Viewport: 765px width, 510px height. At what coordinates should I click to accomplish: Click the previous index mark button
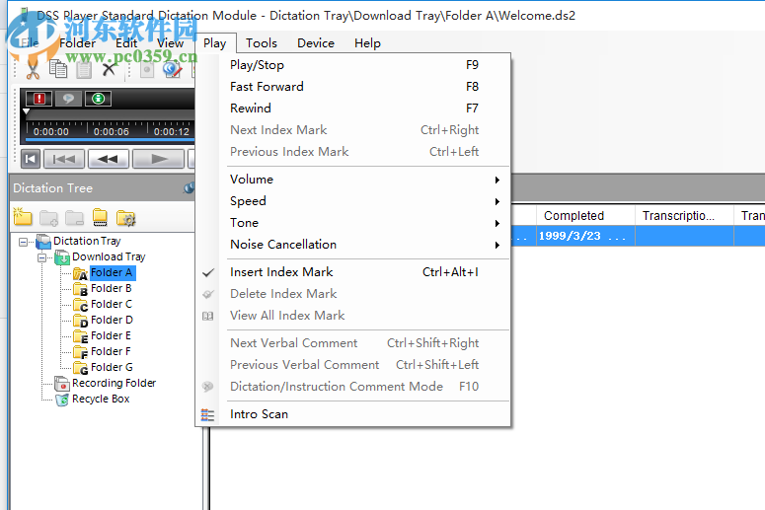[64, 159]
